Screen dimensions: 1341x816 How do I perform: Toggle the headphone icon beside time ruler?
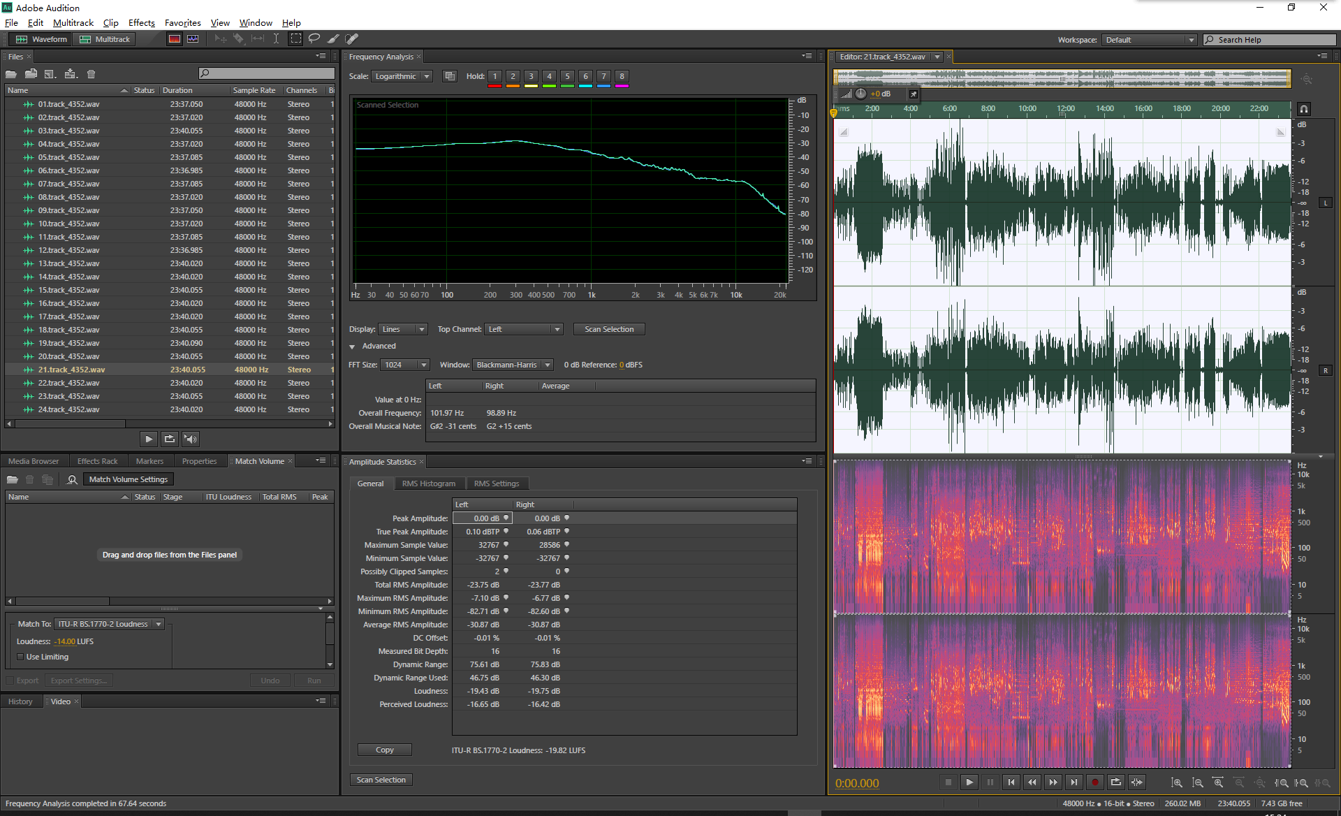(1303, 109)
